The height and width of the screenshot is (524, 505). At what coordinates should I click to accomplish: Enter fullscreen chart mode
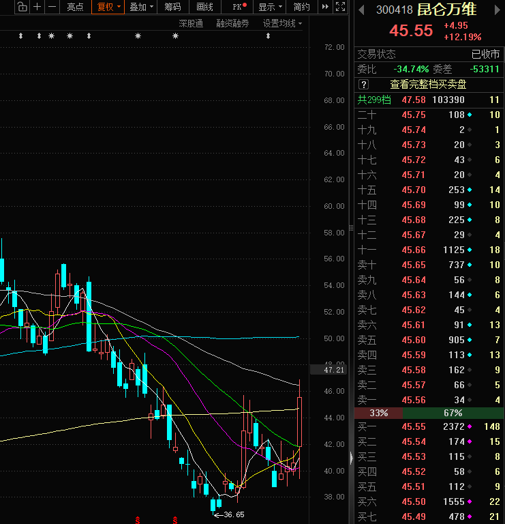coord(340,7)
